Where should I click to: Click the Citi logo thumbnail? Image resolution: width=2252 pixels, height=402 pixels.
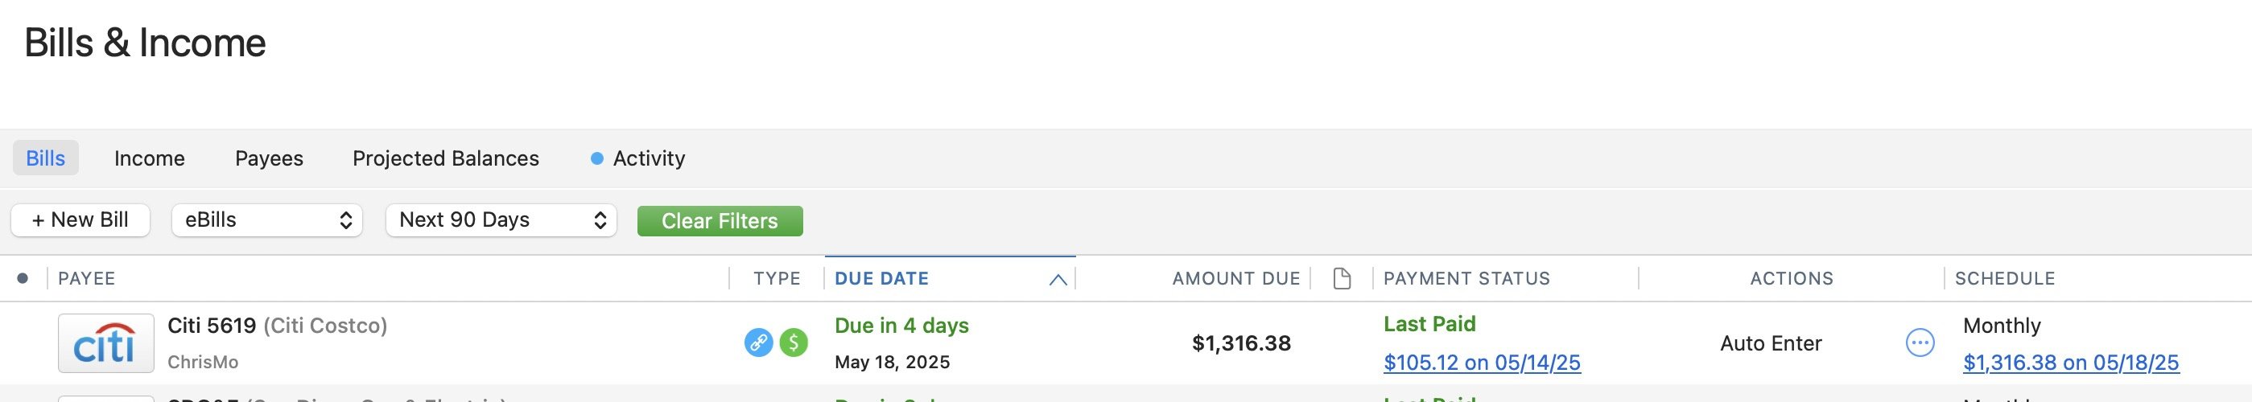click(x=105, y=343)
